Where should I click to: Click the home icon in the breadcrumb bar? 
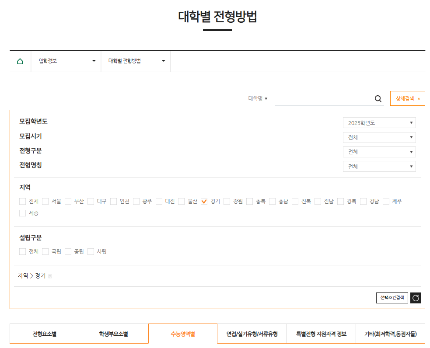(x=20, y=61)
